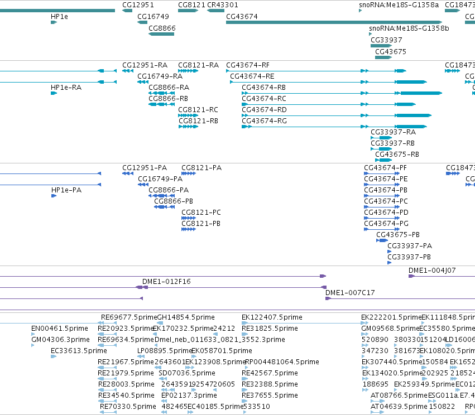Click protein CG12951-PA

[x=145, y=168]
